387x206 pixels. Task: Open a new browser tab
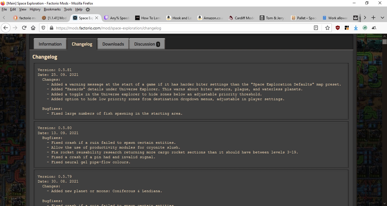[x=373, y=18]
